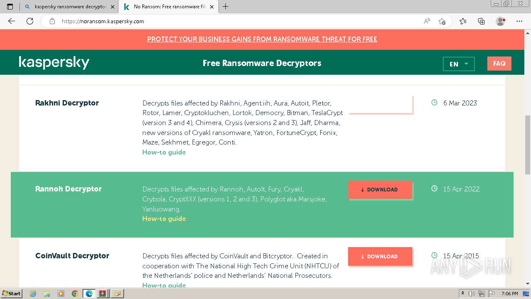Launch Internet Explorer from taskbar
The height and width of the screenshot is (299, 531).
tap(33, 294)
